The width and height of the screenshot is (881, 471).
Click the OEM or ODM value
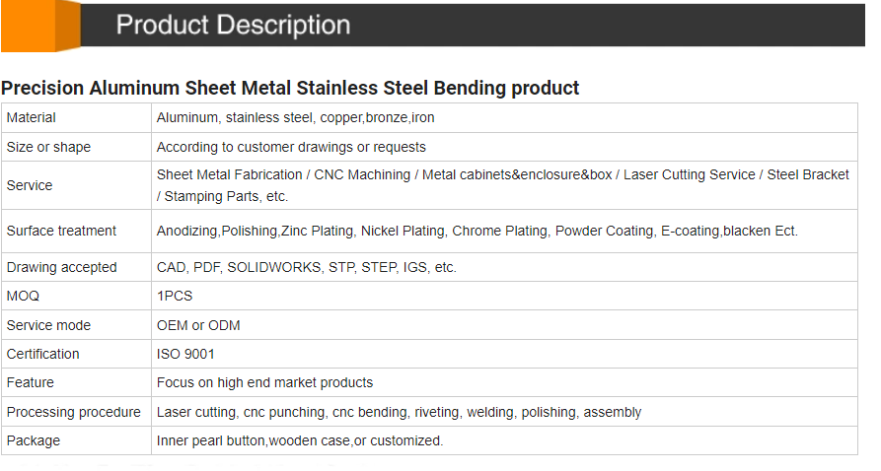[x=198, y=325]
